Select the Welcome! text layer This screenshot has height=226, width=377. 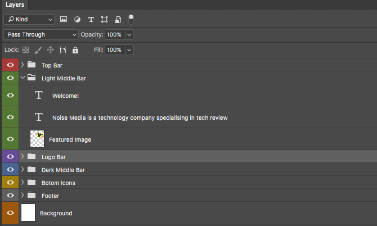[65, 96]
